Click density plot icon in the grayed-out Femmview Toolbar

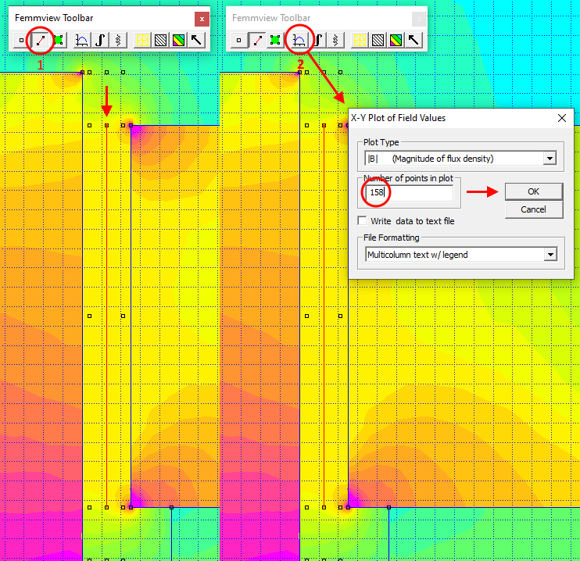click(x=396, y=41)
